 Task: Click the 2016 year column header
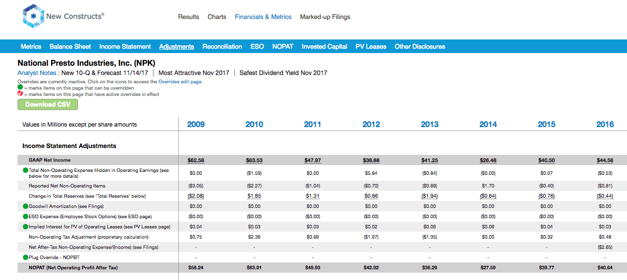605,125
